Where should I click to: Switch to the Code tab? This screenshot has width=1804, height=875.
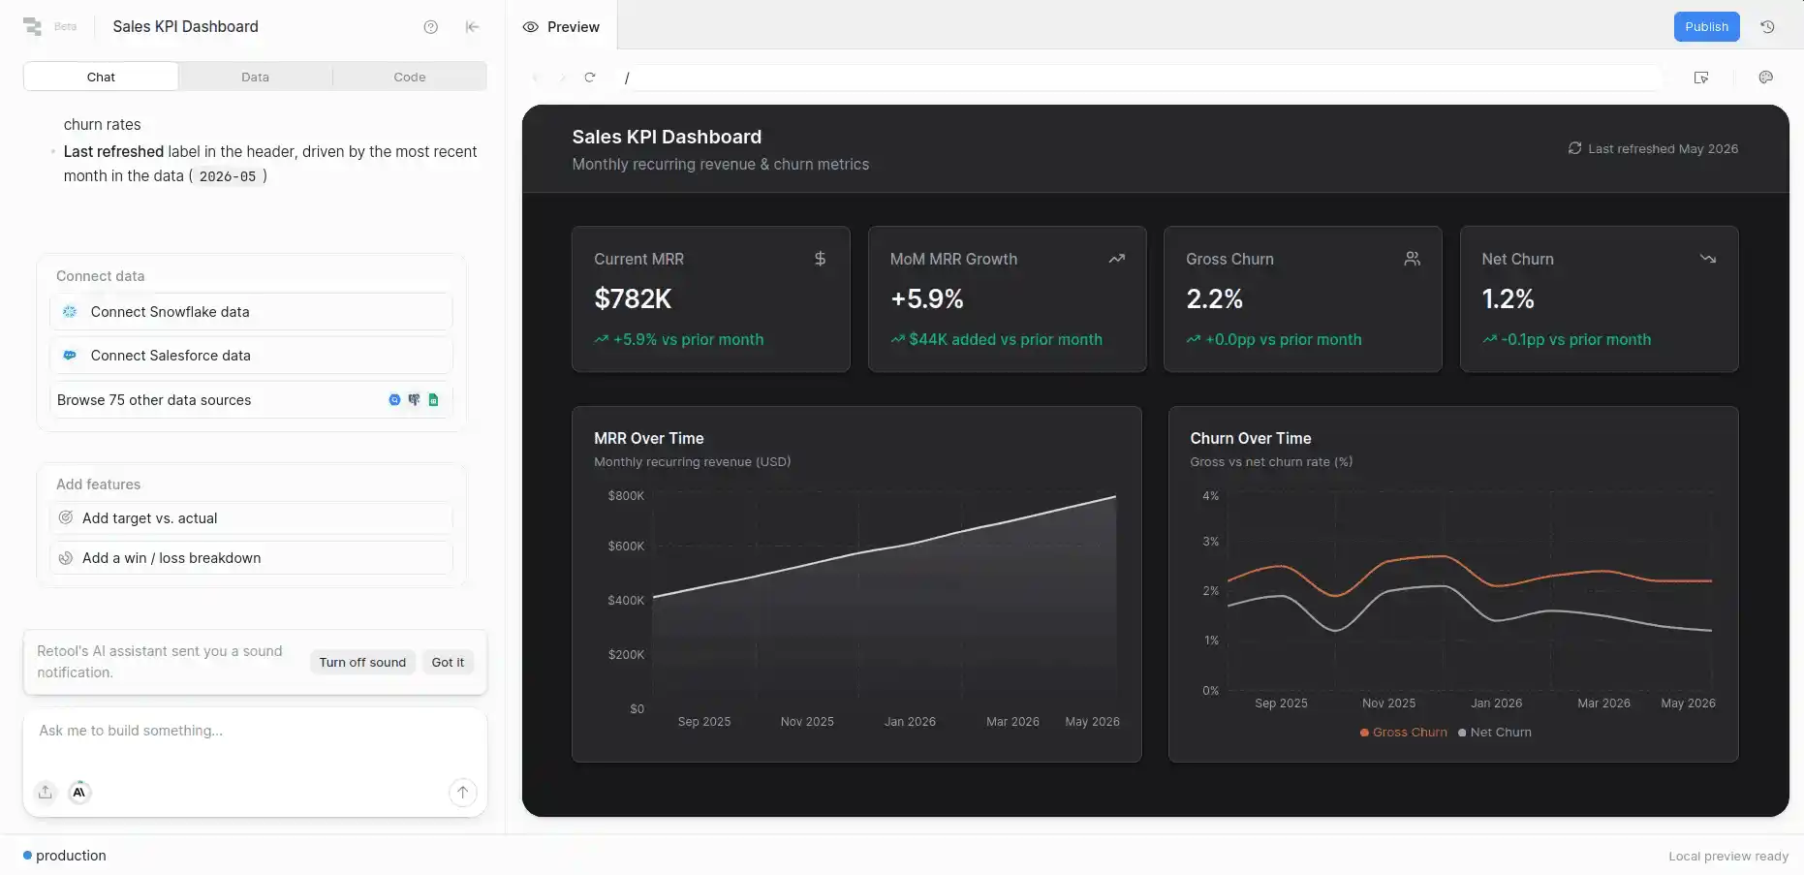point(410,77)
